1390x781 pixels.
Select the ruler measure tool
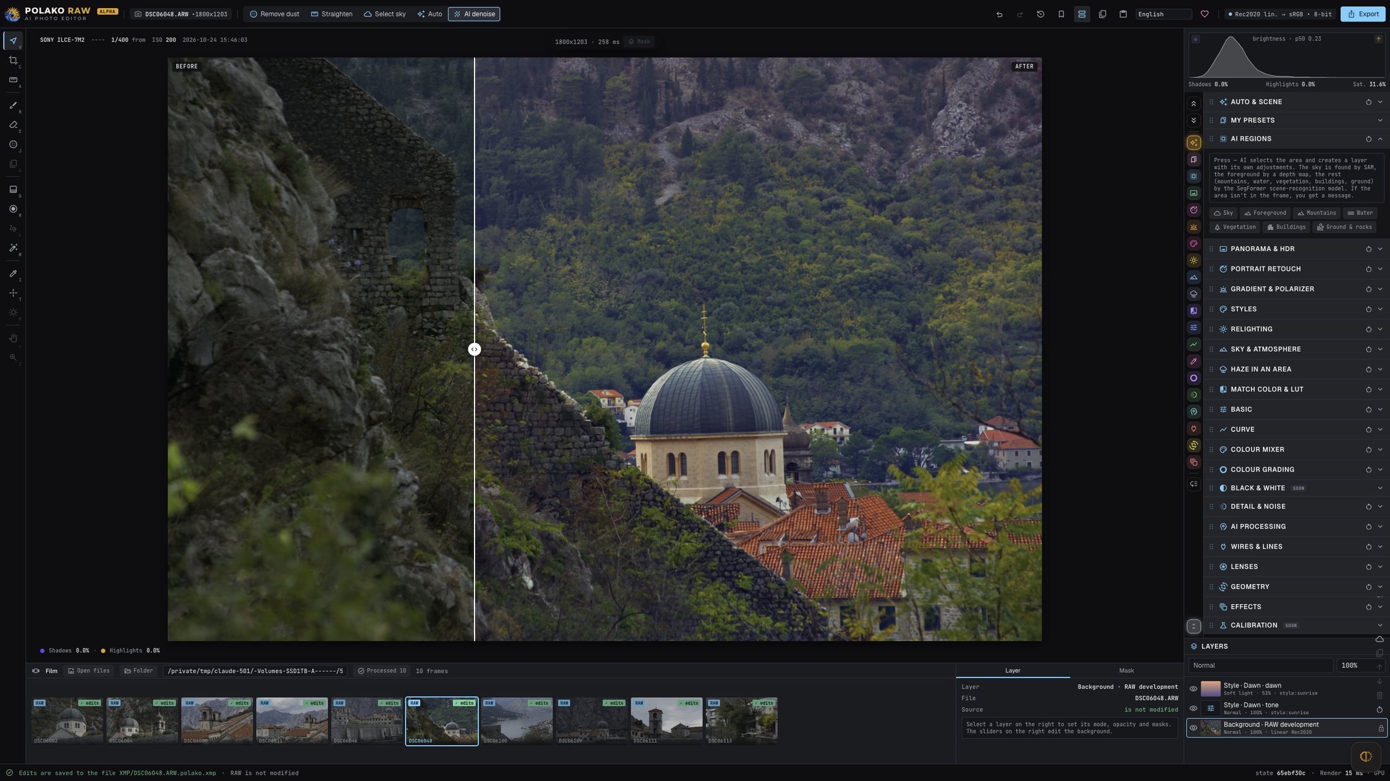pos(13,80)
